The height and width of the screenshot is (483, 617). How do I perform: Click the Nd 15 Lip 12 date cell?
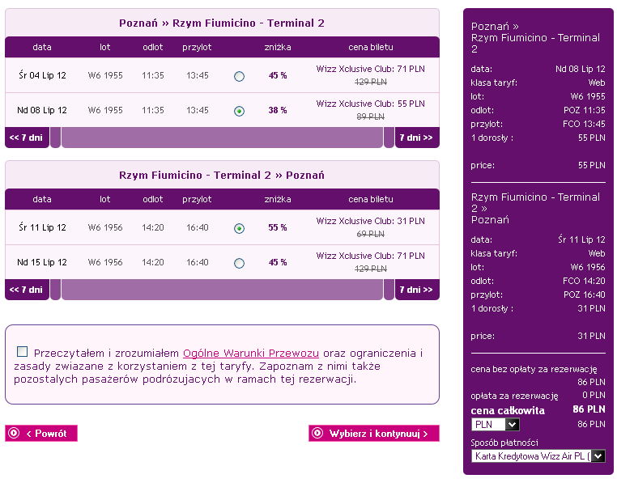coord(42,262)
